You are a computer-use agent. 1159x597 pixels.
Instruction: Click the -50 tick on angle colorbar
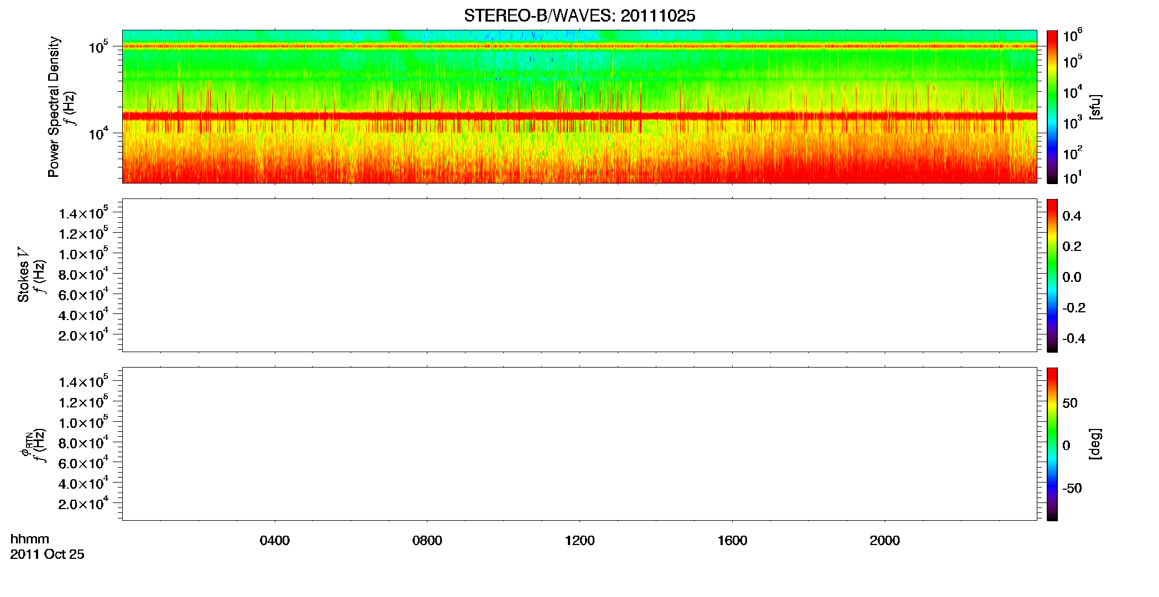tap(1072, 489)
